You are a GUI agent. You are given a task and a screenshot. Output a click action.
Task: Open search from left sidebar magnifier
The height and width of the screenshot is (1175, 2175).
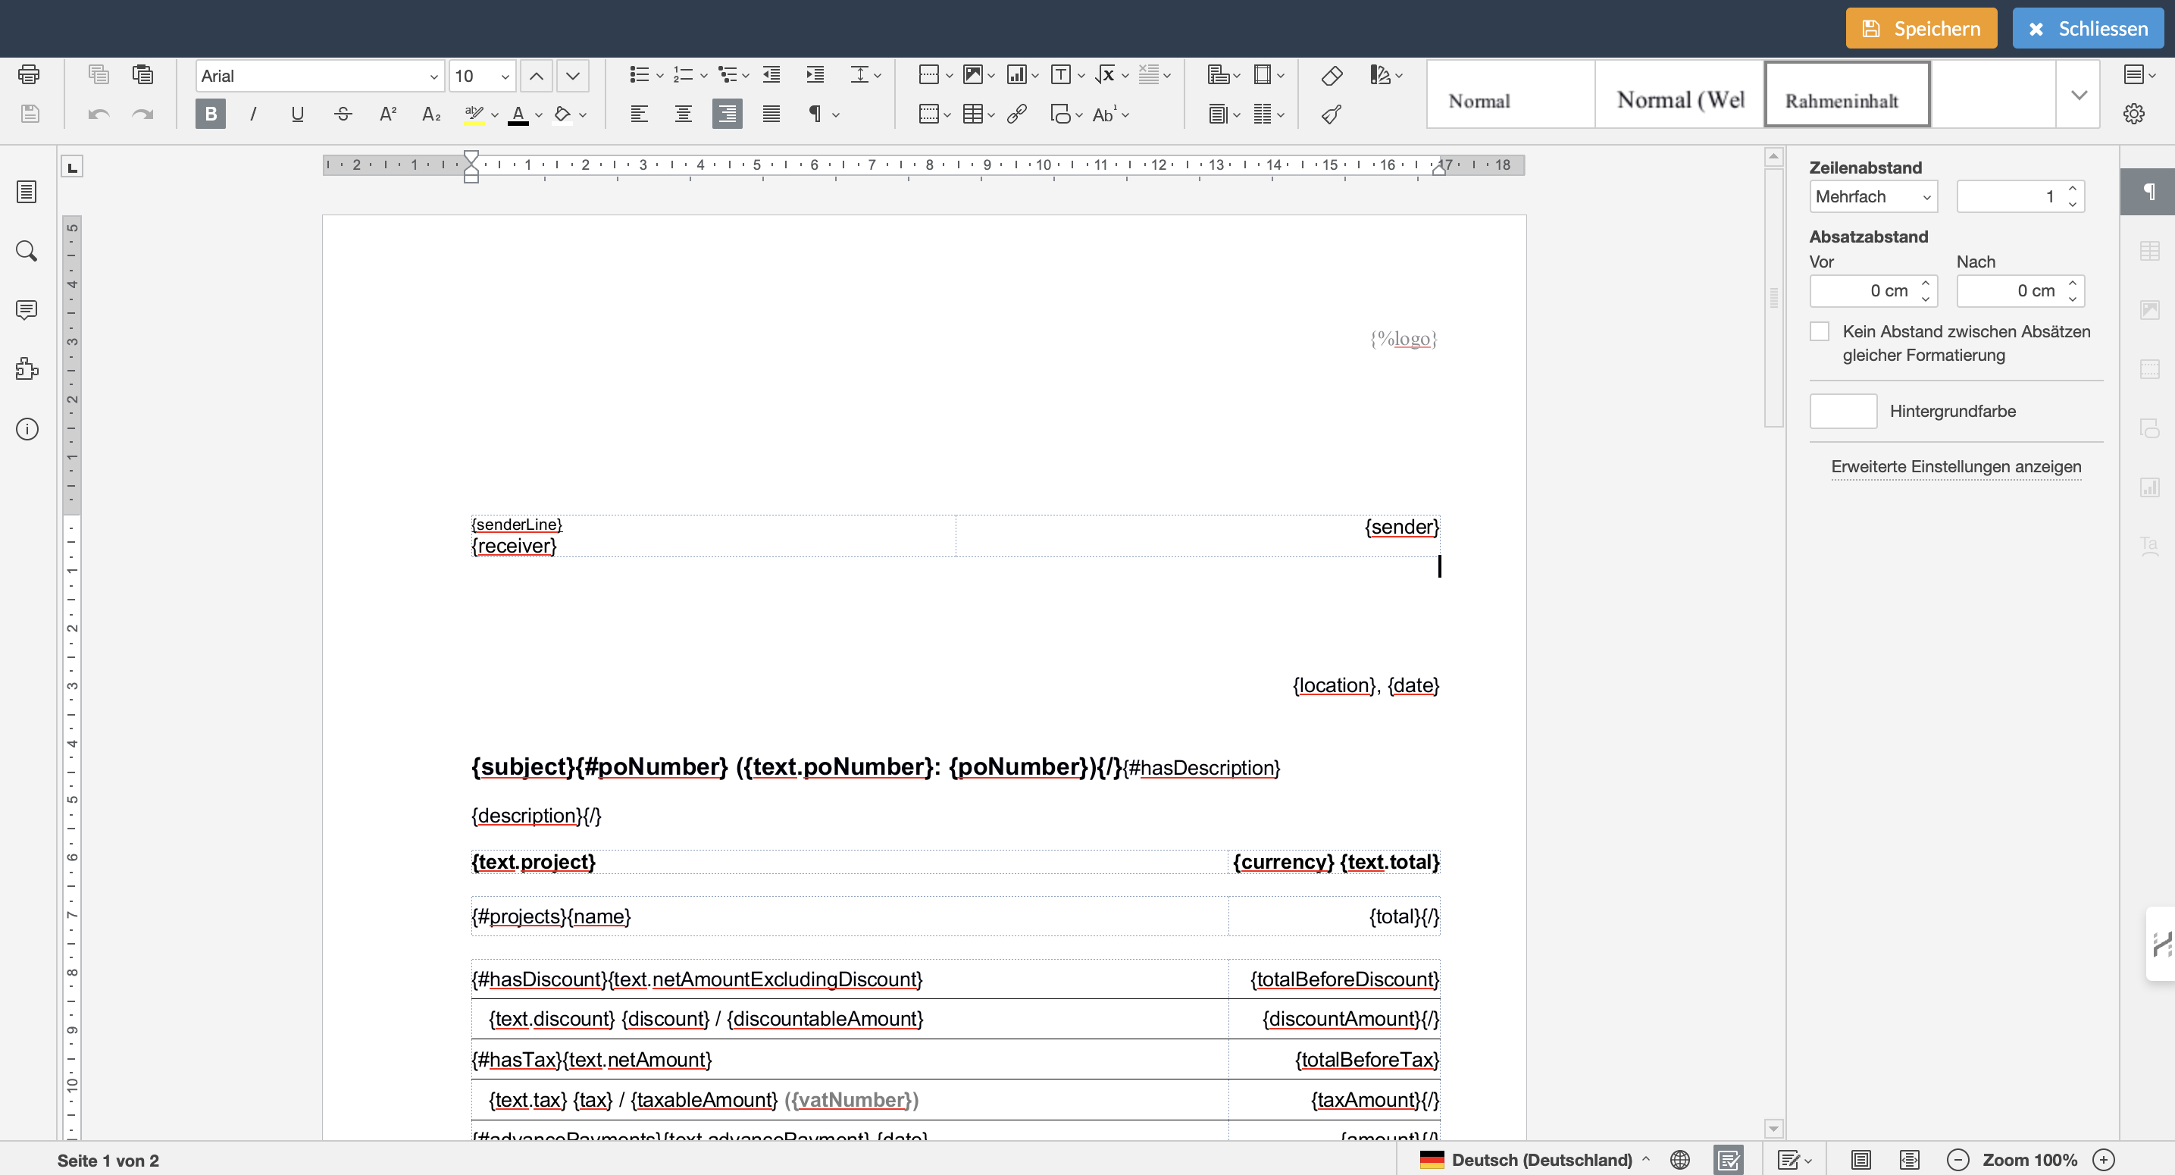tap(27, 251)
